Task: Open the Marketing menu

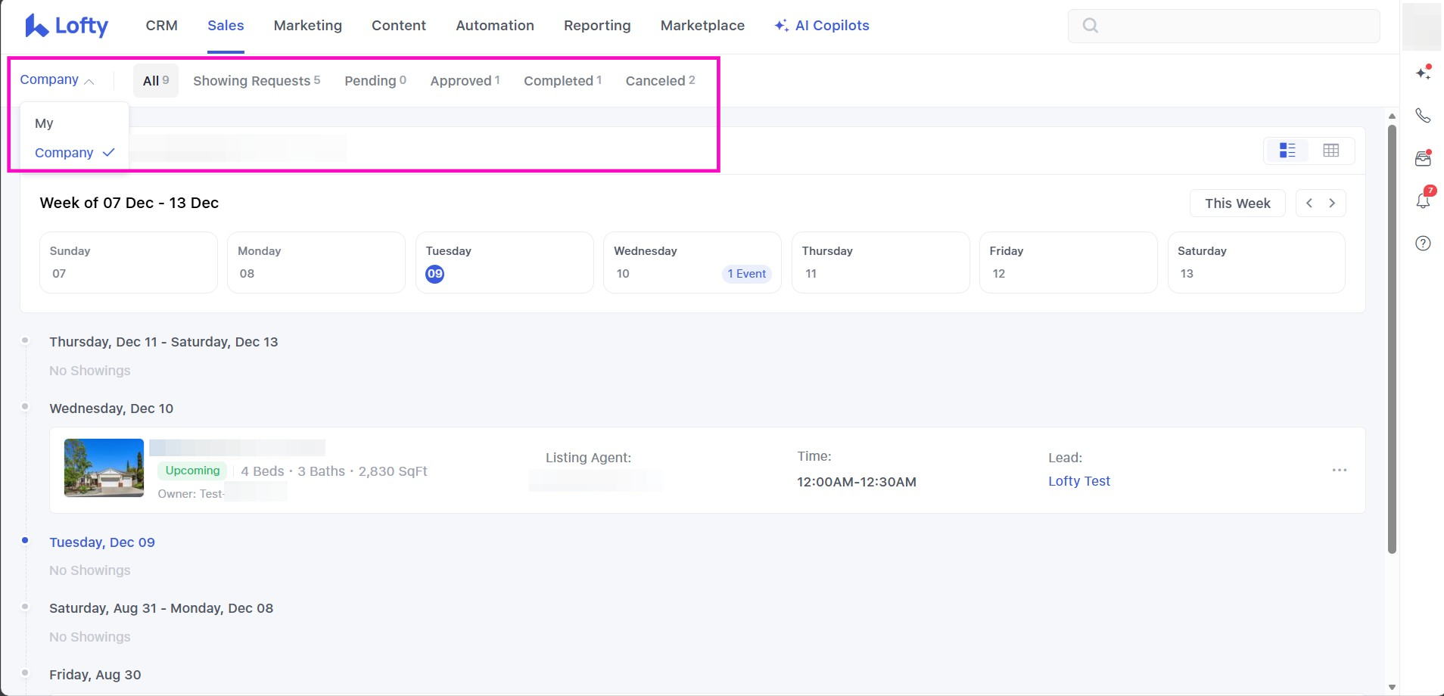Action: click(x=307, y=26)
